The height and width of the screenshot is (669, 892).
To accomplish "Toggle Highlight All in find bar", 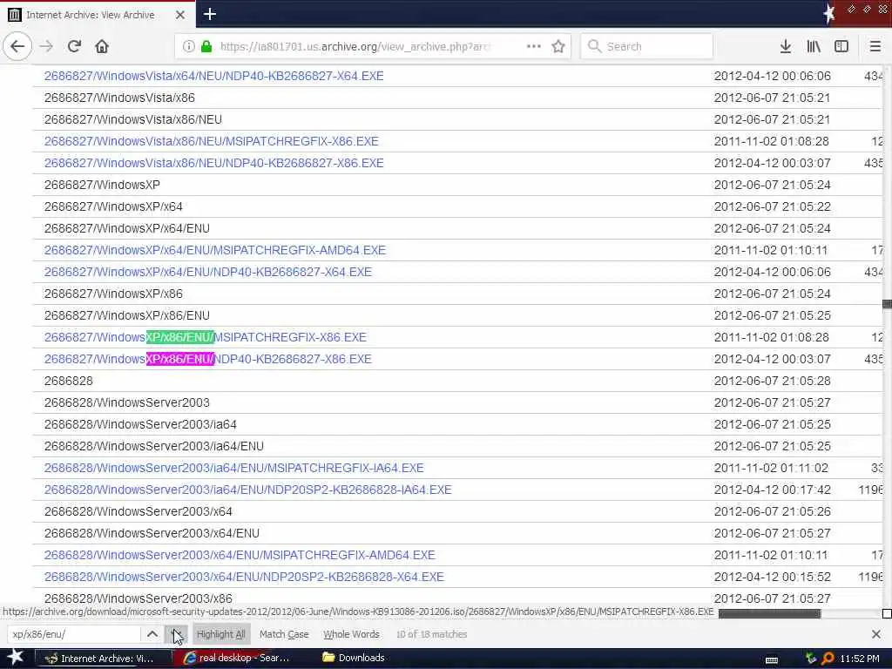I will 220,634.
